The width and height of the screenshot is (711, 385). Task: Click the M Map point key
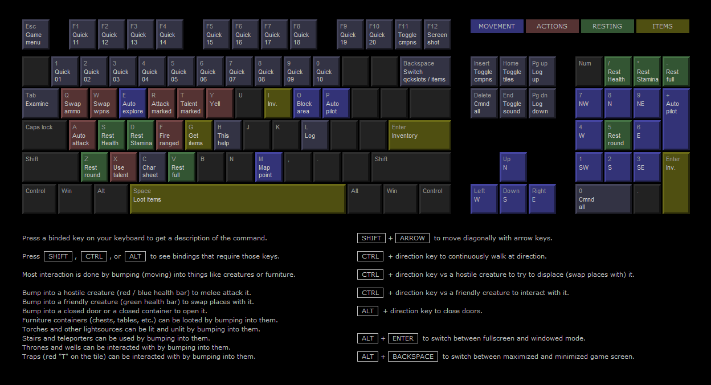coord(268,167)
